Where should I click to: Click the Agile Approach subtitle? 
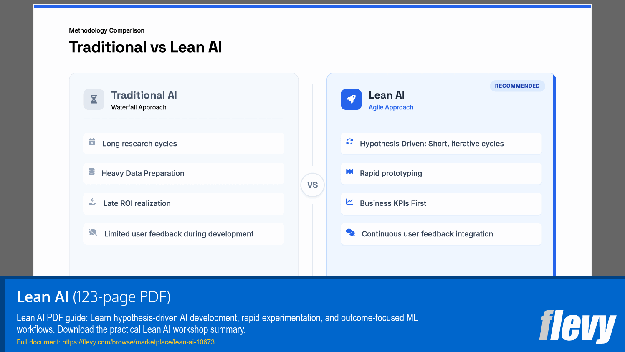391,107
